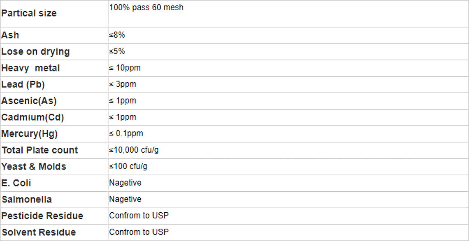Click the Heavy metal row label
The width and height of the screenshot is (469, 241).
click(x=30, y=68)
